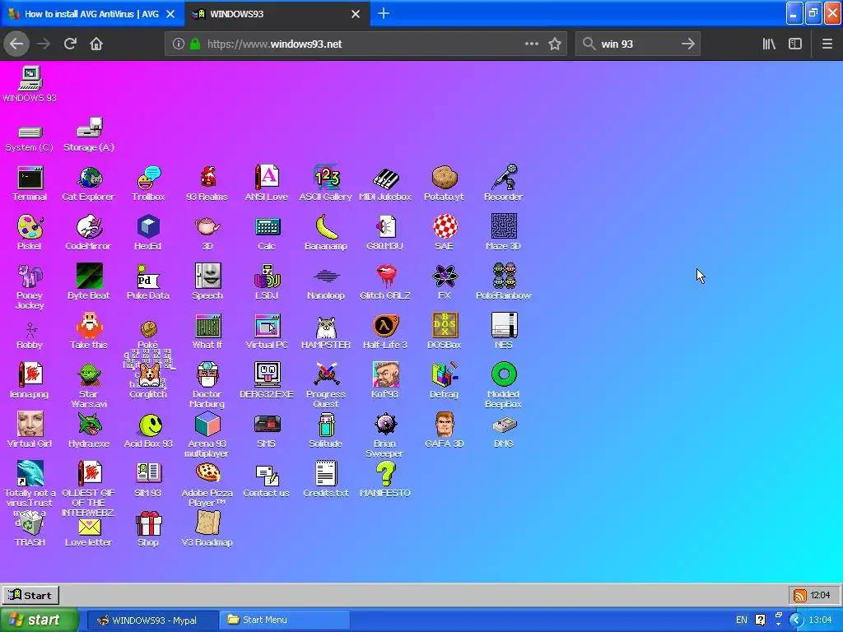Open ANSI Love icon
This screenshot has height=632, width=843.
coord(267,184)
